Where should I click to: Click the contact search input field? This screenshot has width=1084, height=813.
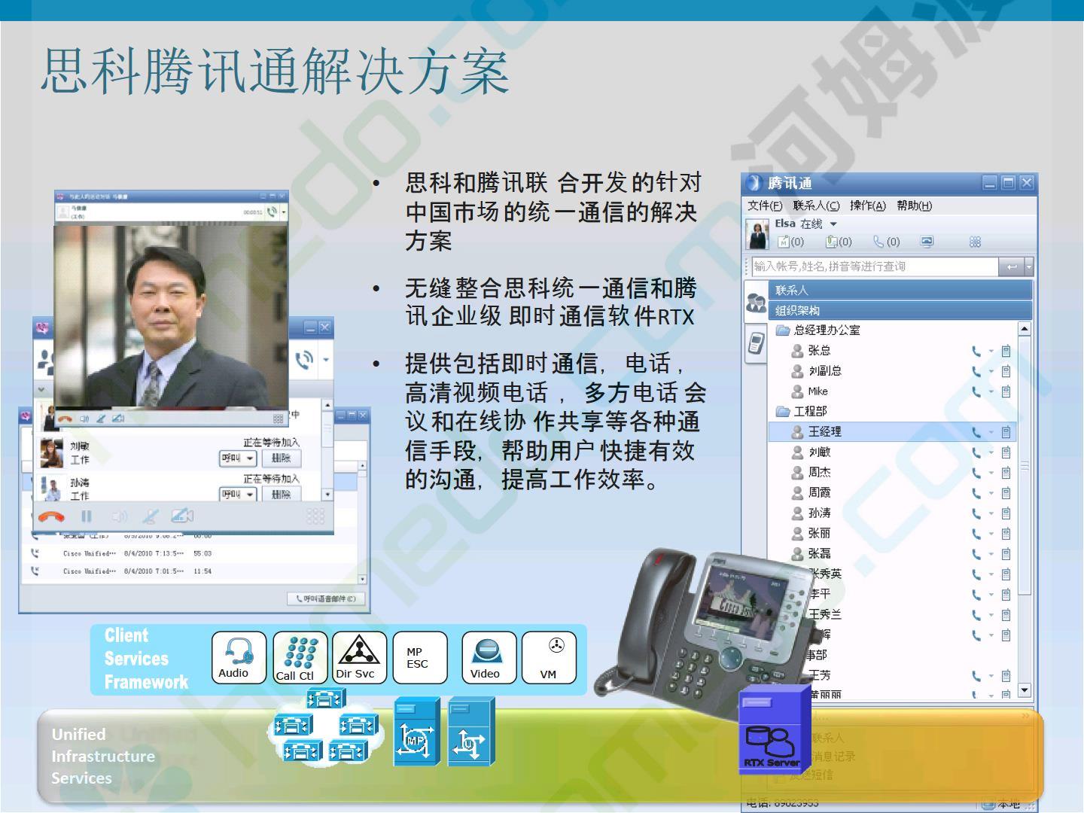point(875,266)
